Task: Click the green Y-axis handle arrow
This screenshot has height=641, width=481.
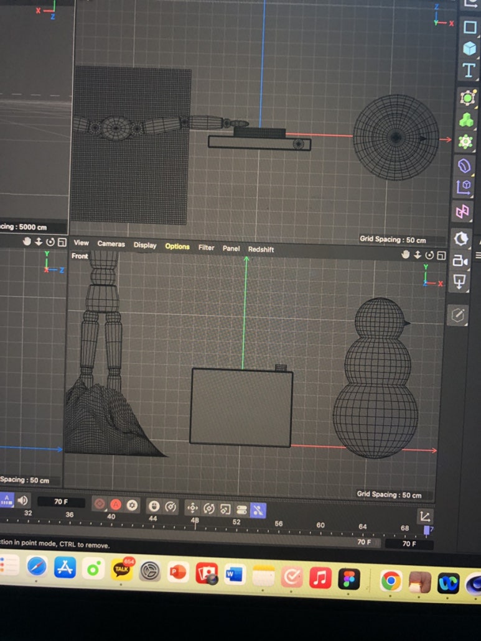Action: coord(246,260)
